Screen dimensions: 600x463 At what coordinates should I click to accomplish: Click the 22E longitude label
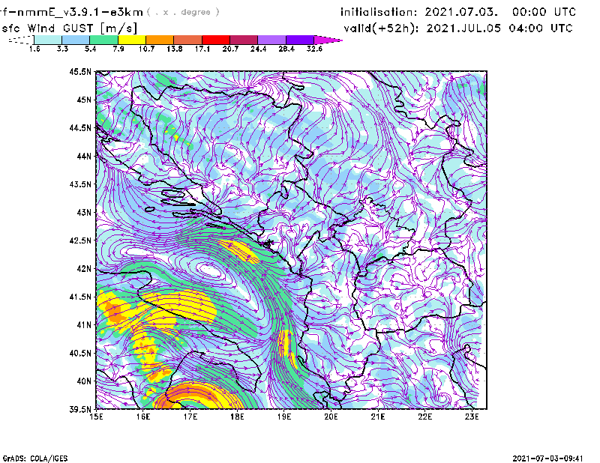pos(424,417)
